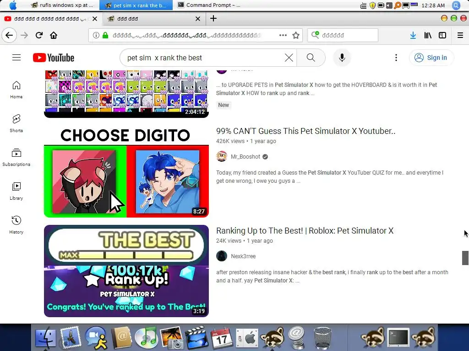
Task: Open Finder from the dock
Action: point(45,338)
